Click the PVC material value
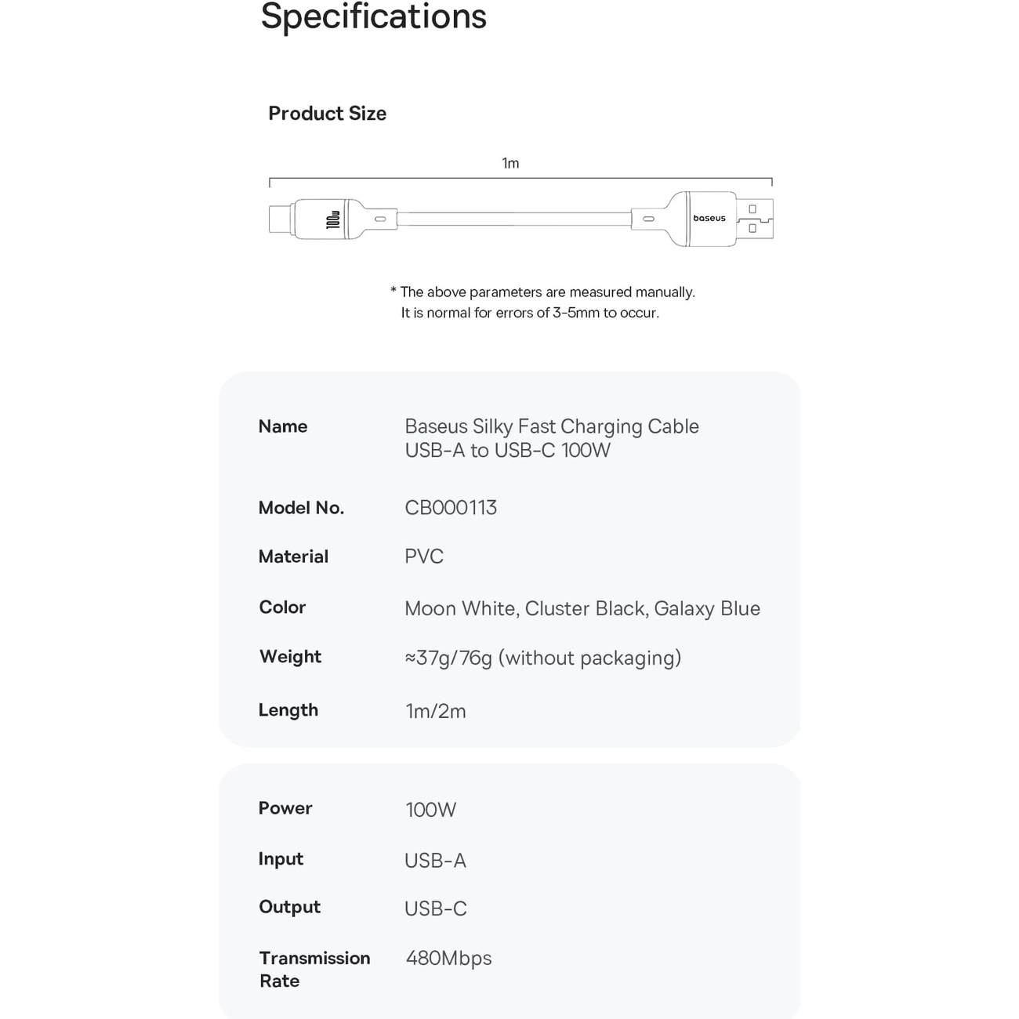Screen dimensions: 1019x1019 point(424,557)
